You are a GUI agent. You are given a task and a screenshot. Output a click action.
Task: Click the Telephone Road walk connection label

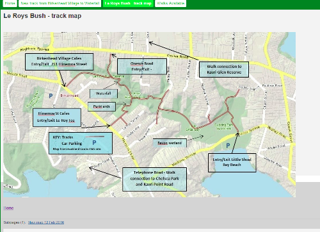[x=154, y=179]
